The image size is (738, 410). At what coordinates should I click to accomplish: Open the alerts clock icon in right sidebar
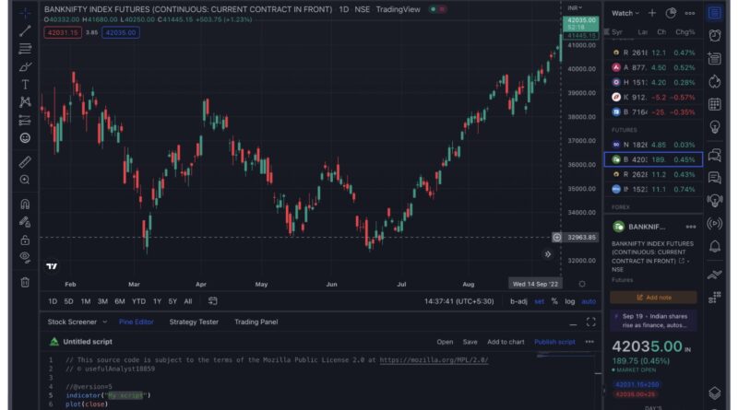(714, 35)
